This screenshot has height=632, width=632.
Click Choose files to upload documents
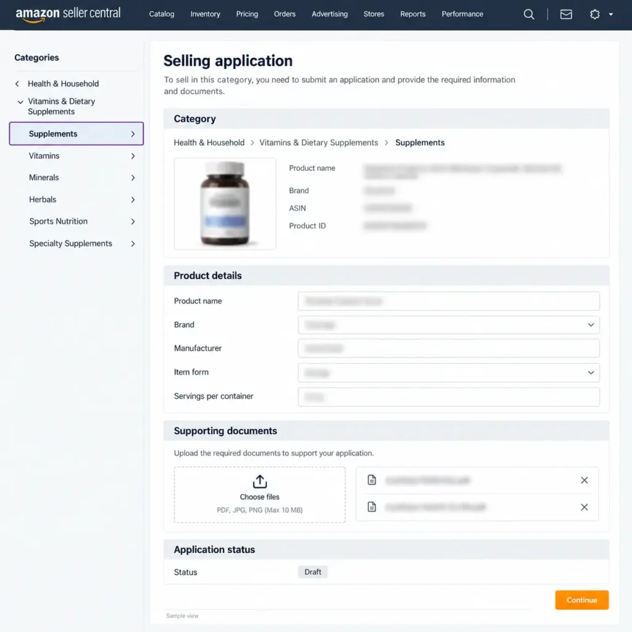260,497
